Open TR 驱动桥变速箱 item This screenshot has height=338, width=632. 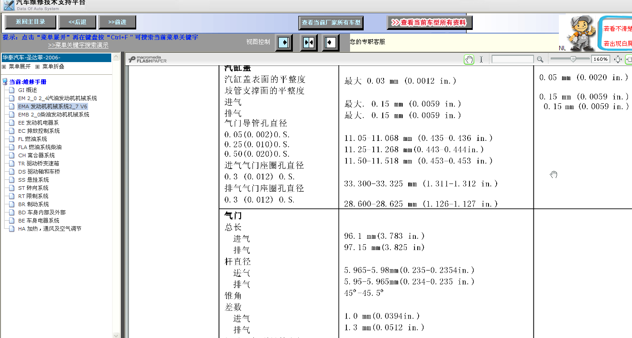[39, 164]
